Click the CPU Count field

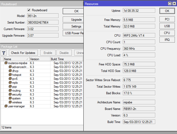(x=139, y=42)
